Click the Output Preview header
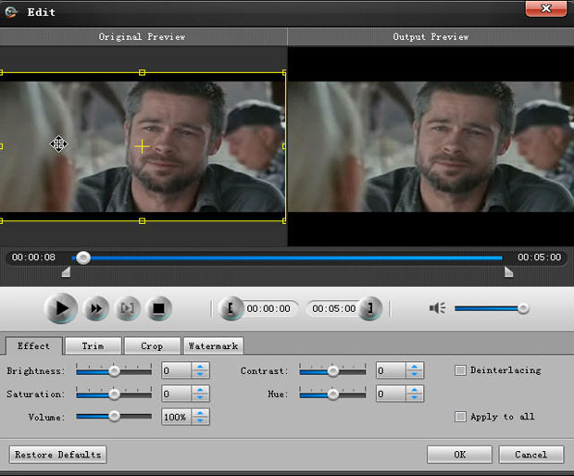 pos(430,37)
